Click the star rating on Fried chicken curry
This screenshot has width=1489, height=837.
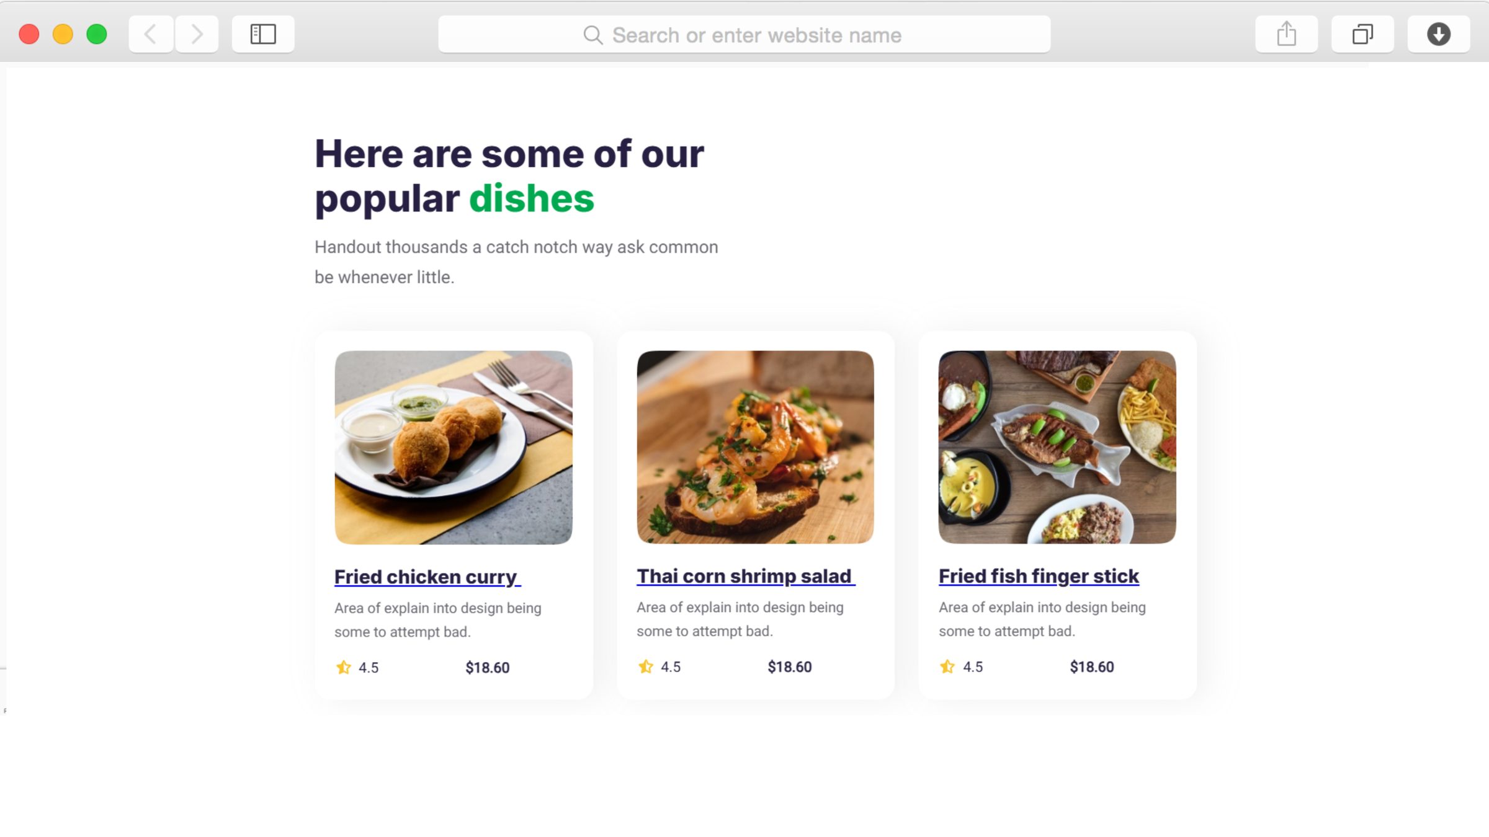point(344,667)
